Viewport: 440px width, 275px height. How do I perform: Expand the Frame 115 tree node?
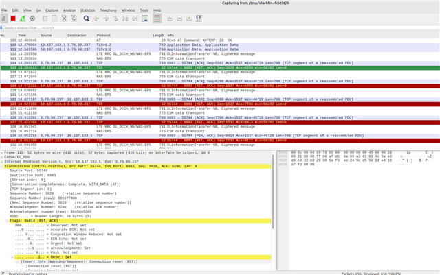2,153
